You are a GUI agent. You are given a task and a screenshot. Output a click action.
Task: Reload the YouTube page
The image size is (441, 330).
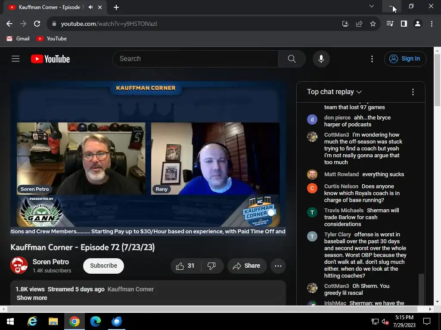37,24
